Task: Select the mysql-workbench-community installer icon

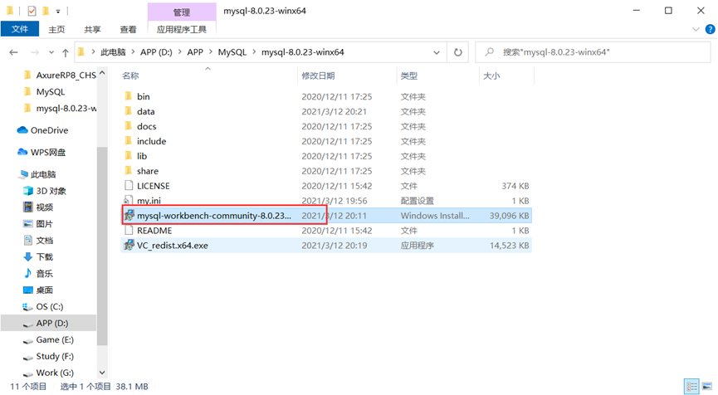Action: (x=129, y=215)
